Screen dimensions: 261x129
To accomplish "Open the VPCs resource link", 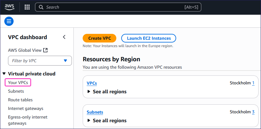I will pyautogui.click(x=92, y=83).
